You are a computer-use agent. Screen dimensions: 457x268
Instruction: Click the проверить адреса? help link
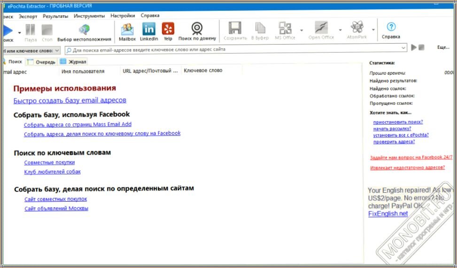[x=394, y=142]
